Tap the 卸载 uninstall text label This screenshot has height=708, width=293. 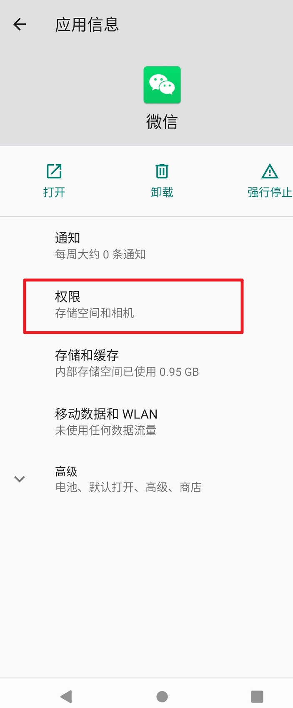pos(162,192)
